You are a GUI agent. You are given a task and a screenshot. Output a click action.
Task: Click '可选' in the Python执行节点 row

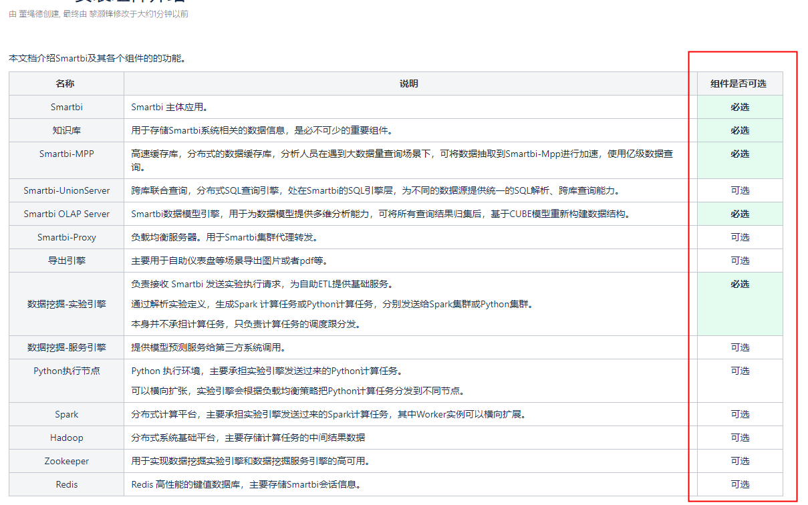(x=740, y=371)
